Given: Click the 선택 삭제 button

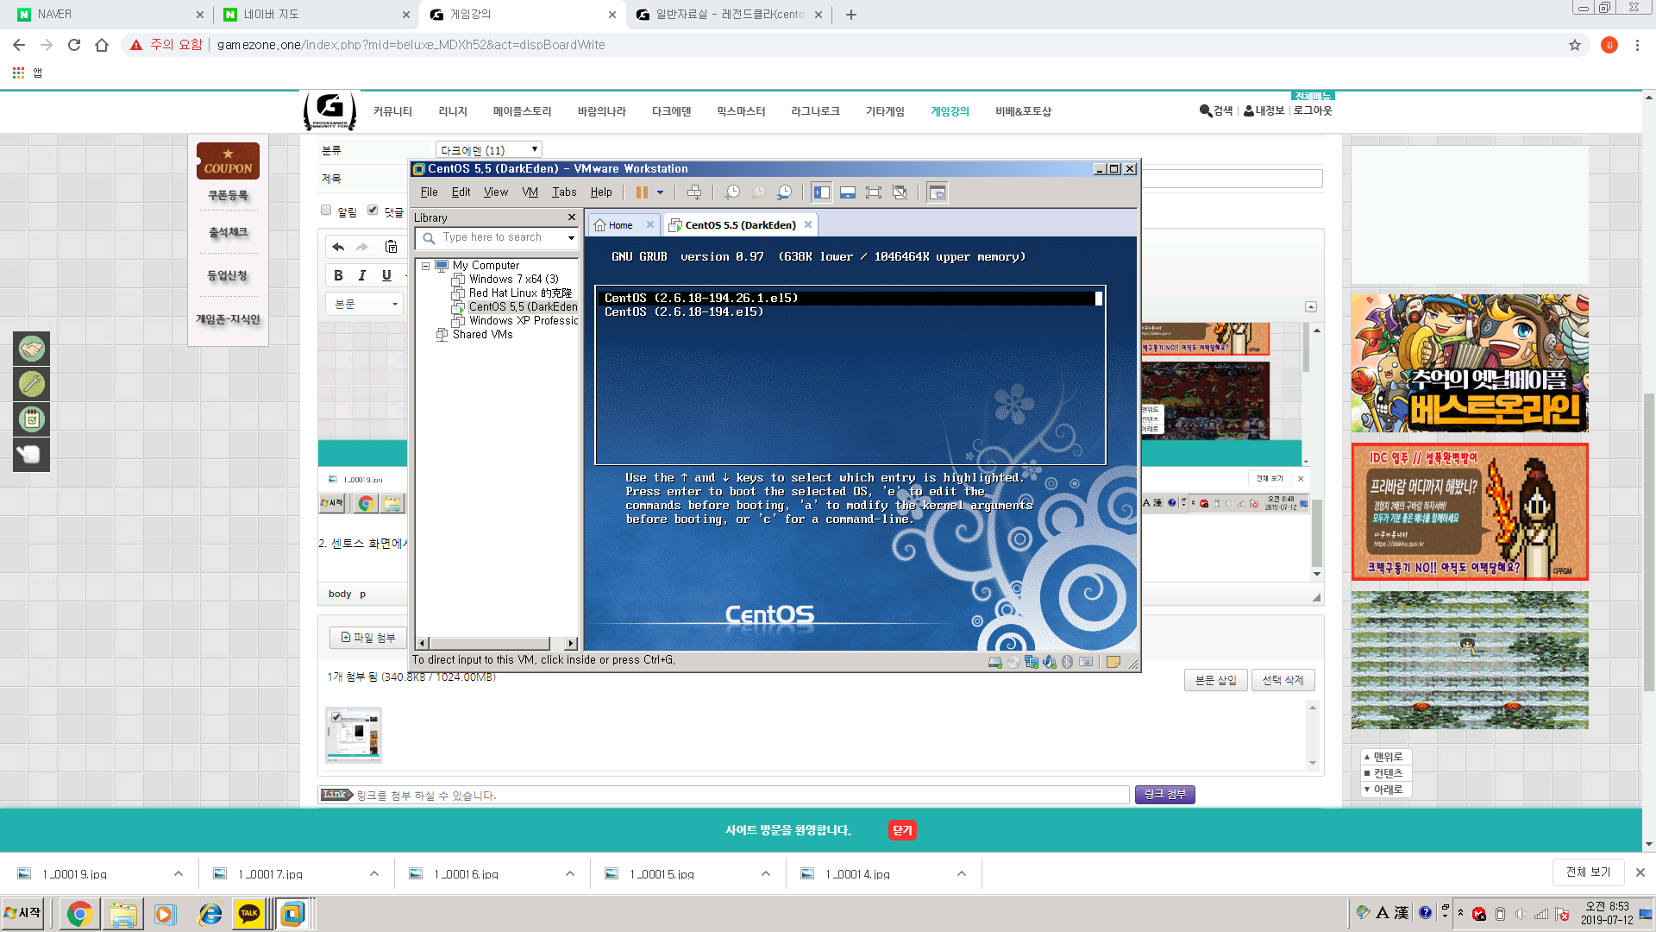Looking at the screenshot, I should (1283, 680).
